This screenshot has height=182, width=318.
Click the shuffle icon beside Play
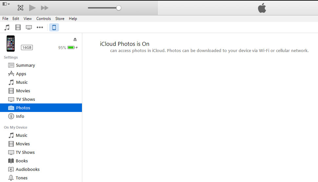coord(21,8)
